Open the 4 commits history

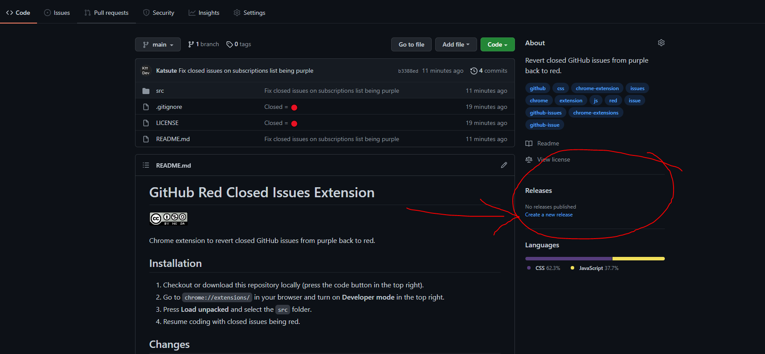point(489,71)
